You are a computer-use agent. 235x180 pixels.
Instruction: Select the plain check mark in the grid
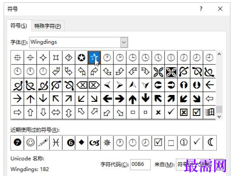(171, 112)
